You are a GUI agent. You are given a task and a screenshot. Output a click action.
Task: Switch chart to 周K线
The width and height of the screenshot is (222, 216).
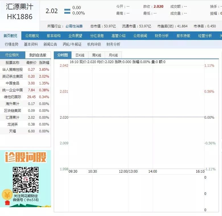[x=96, y=55]
